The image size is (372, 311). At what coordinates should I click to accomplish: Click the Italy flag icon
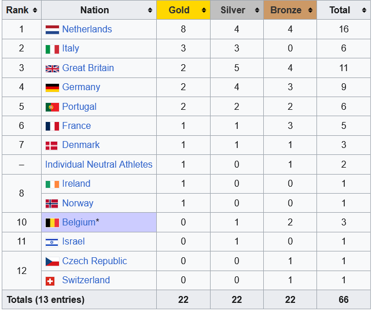pos(52,49)
